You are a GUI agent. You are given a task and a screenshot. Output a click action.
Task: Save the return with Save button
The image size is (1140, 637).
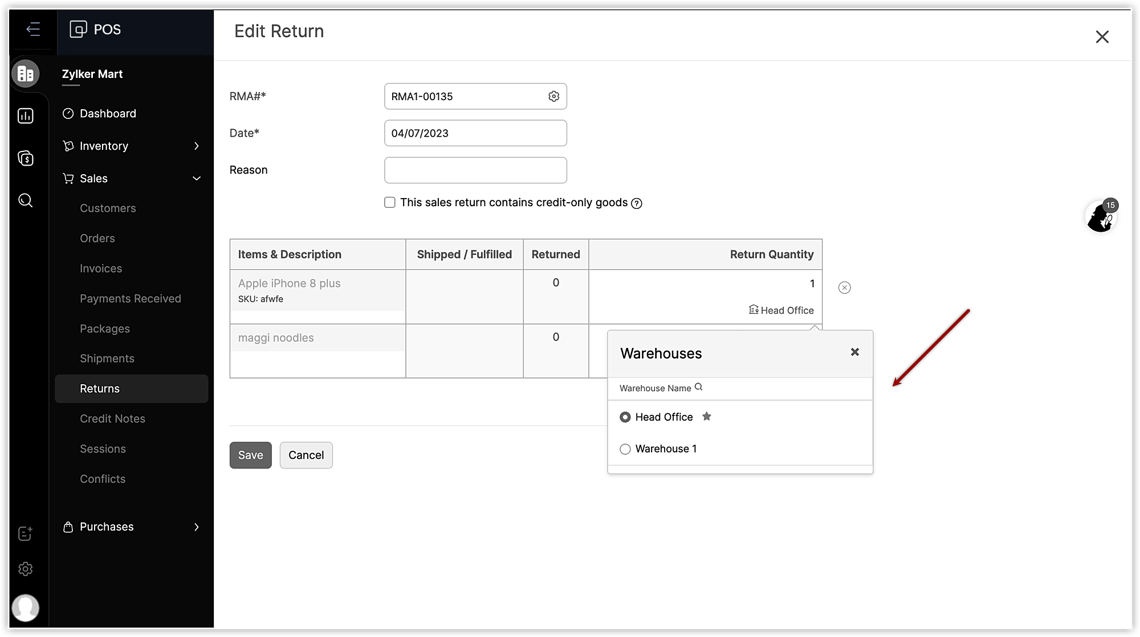click(250, 455)
